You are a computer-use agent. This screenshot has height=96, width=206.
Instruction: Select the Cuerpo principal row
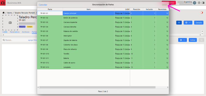103,13
